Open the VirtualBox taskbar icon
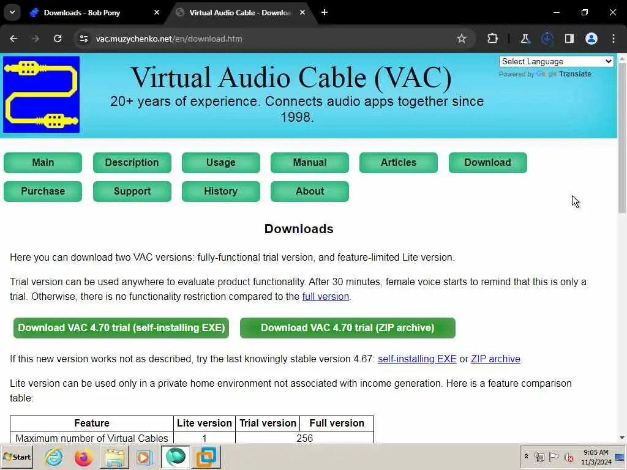This screenshot has height=470, width=627. pyautogui.click(x=206, y=457)
